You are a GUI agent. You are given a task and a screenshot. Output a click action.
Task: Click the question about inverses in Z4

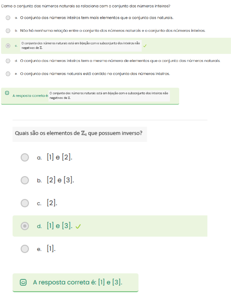coord(79,134)
